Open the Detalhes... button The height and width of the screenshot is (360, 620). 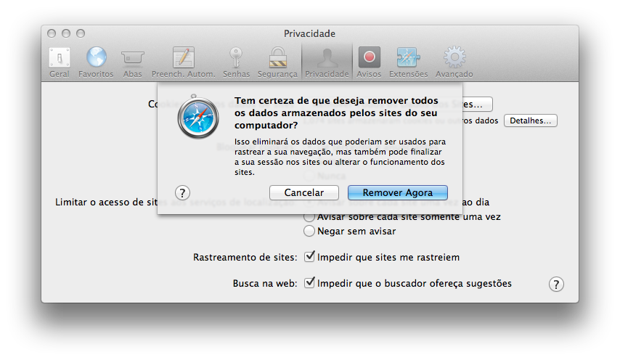531,120
